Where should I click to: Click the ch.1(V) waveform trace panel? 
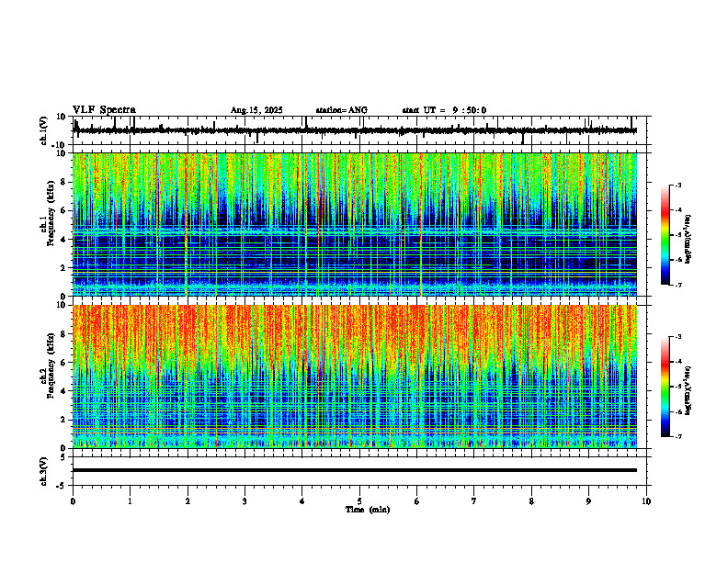361,130
